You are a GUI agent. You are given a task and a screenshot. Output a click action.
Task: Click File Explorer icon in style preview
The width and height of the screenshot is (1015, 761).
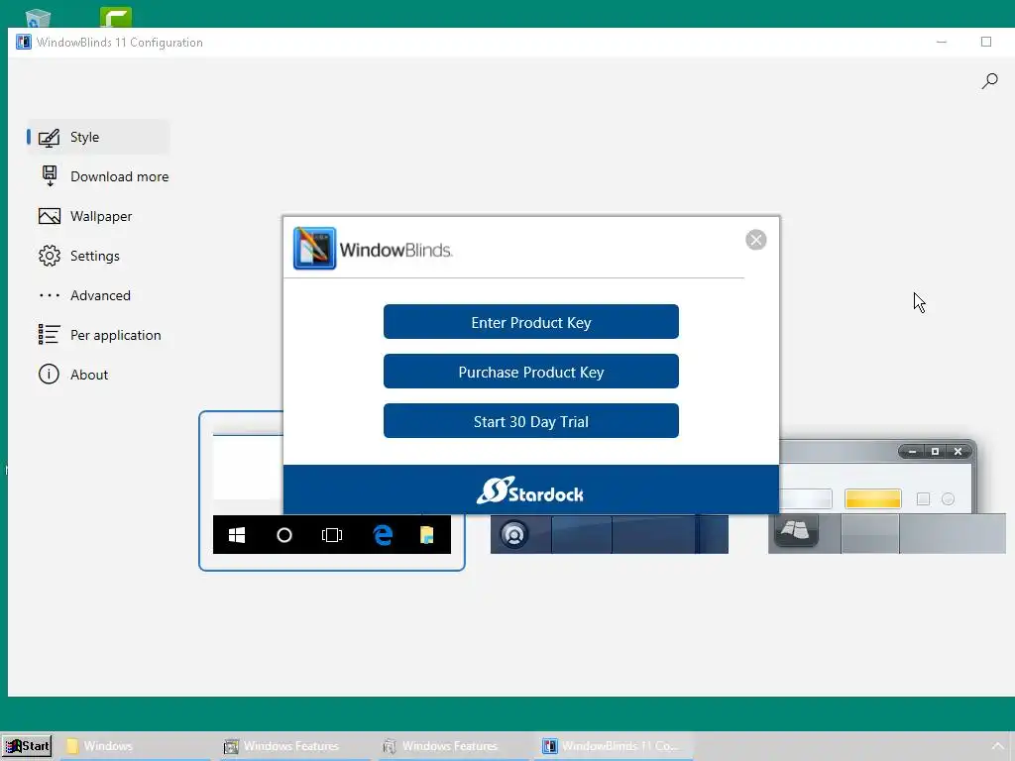point(426,535)
